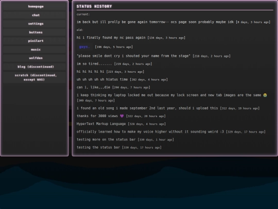Open blog (discontinued) link

pyautogui.click(x=34, y=67)
